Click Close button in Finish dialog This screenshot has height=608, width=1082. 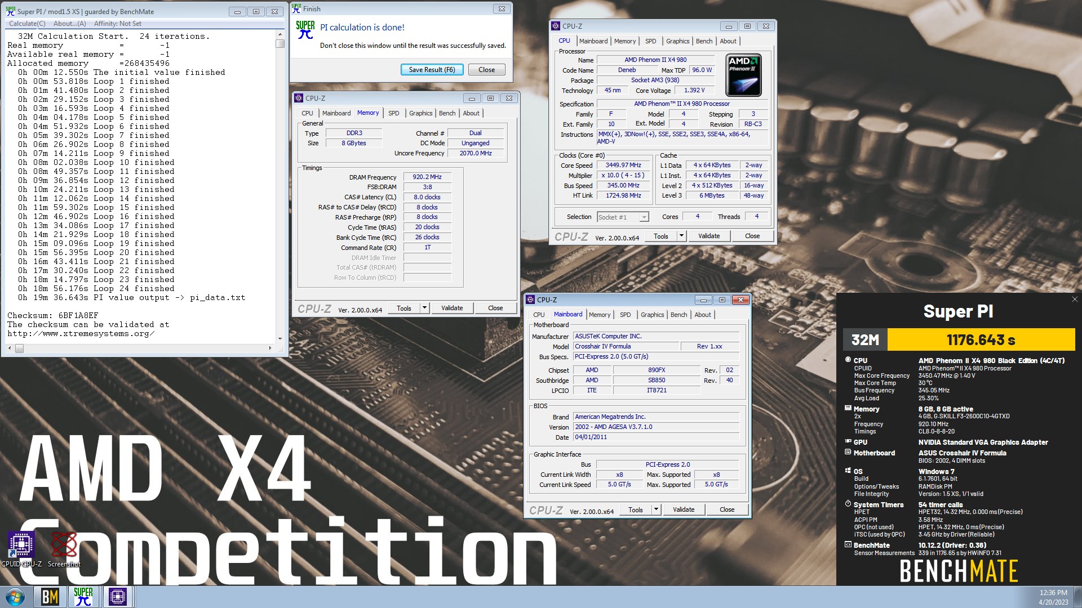coord(486,70)
